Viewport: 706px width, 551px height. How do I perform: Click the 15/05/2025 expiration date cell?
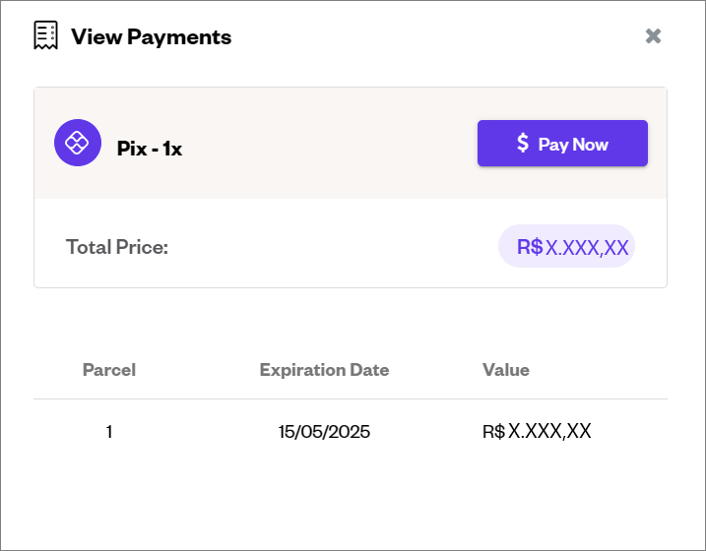[x=324, y=432]
